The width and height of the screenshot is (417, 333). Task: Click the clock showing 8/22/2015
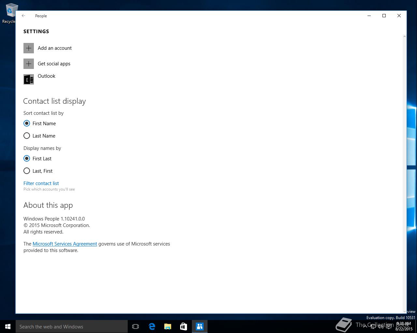[x=404, y=326]
